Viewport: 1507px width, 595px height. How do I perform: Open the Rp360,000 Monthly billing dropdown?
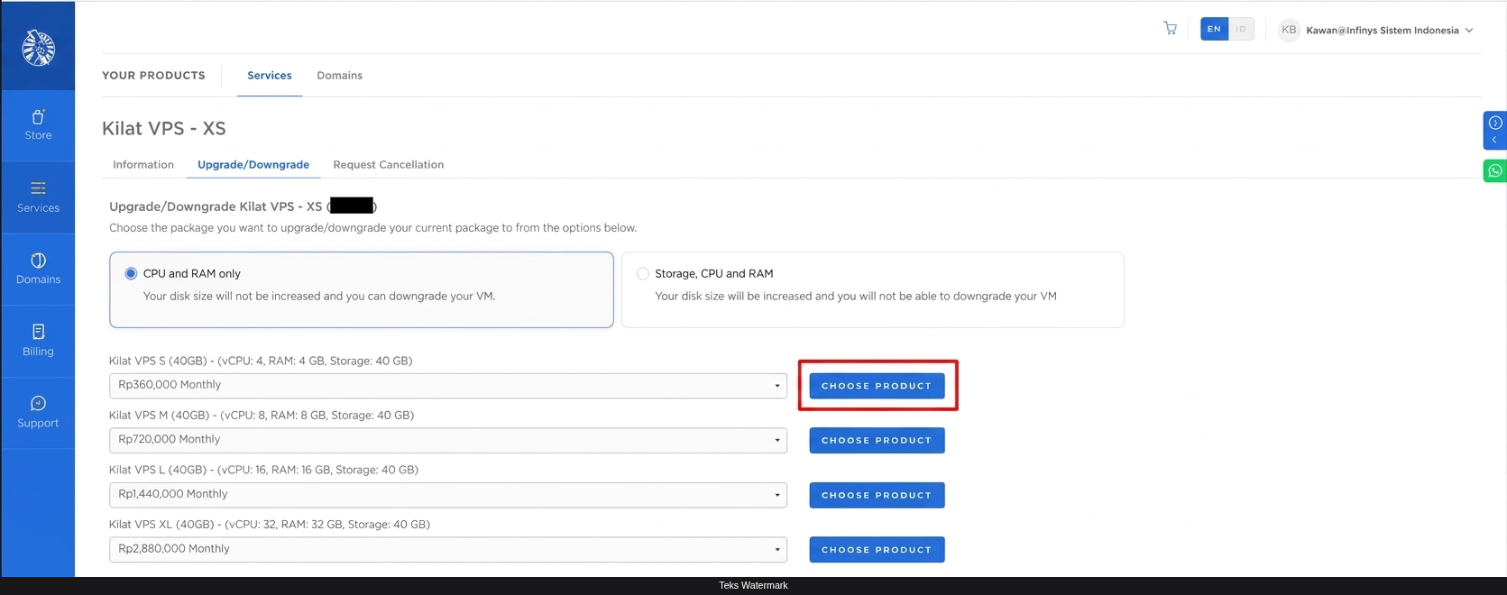(x=447, y=386)
